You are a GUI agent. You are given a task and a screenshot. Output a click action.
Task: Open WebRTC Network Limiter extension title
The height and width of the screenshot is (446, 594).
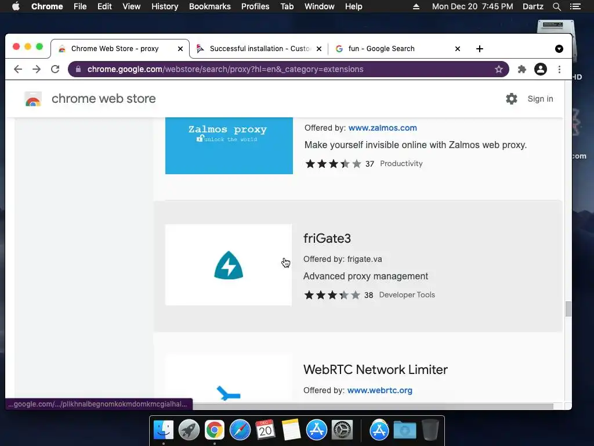point(375,369)
